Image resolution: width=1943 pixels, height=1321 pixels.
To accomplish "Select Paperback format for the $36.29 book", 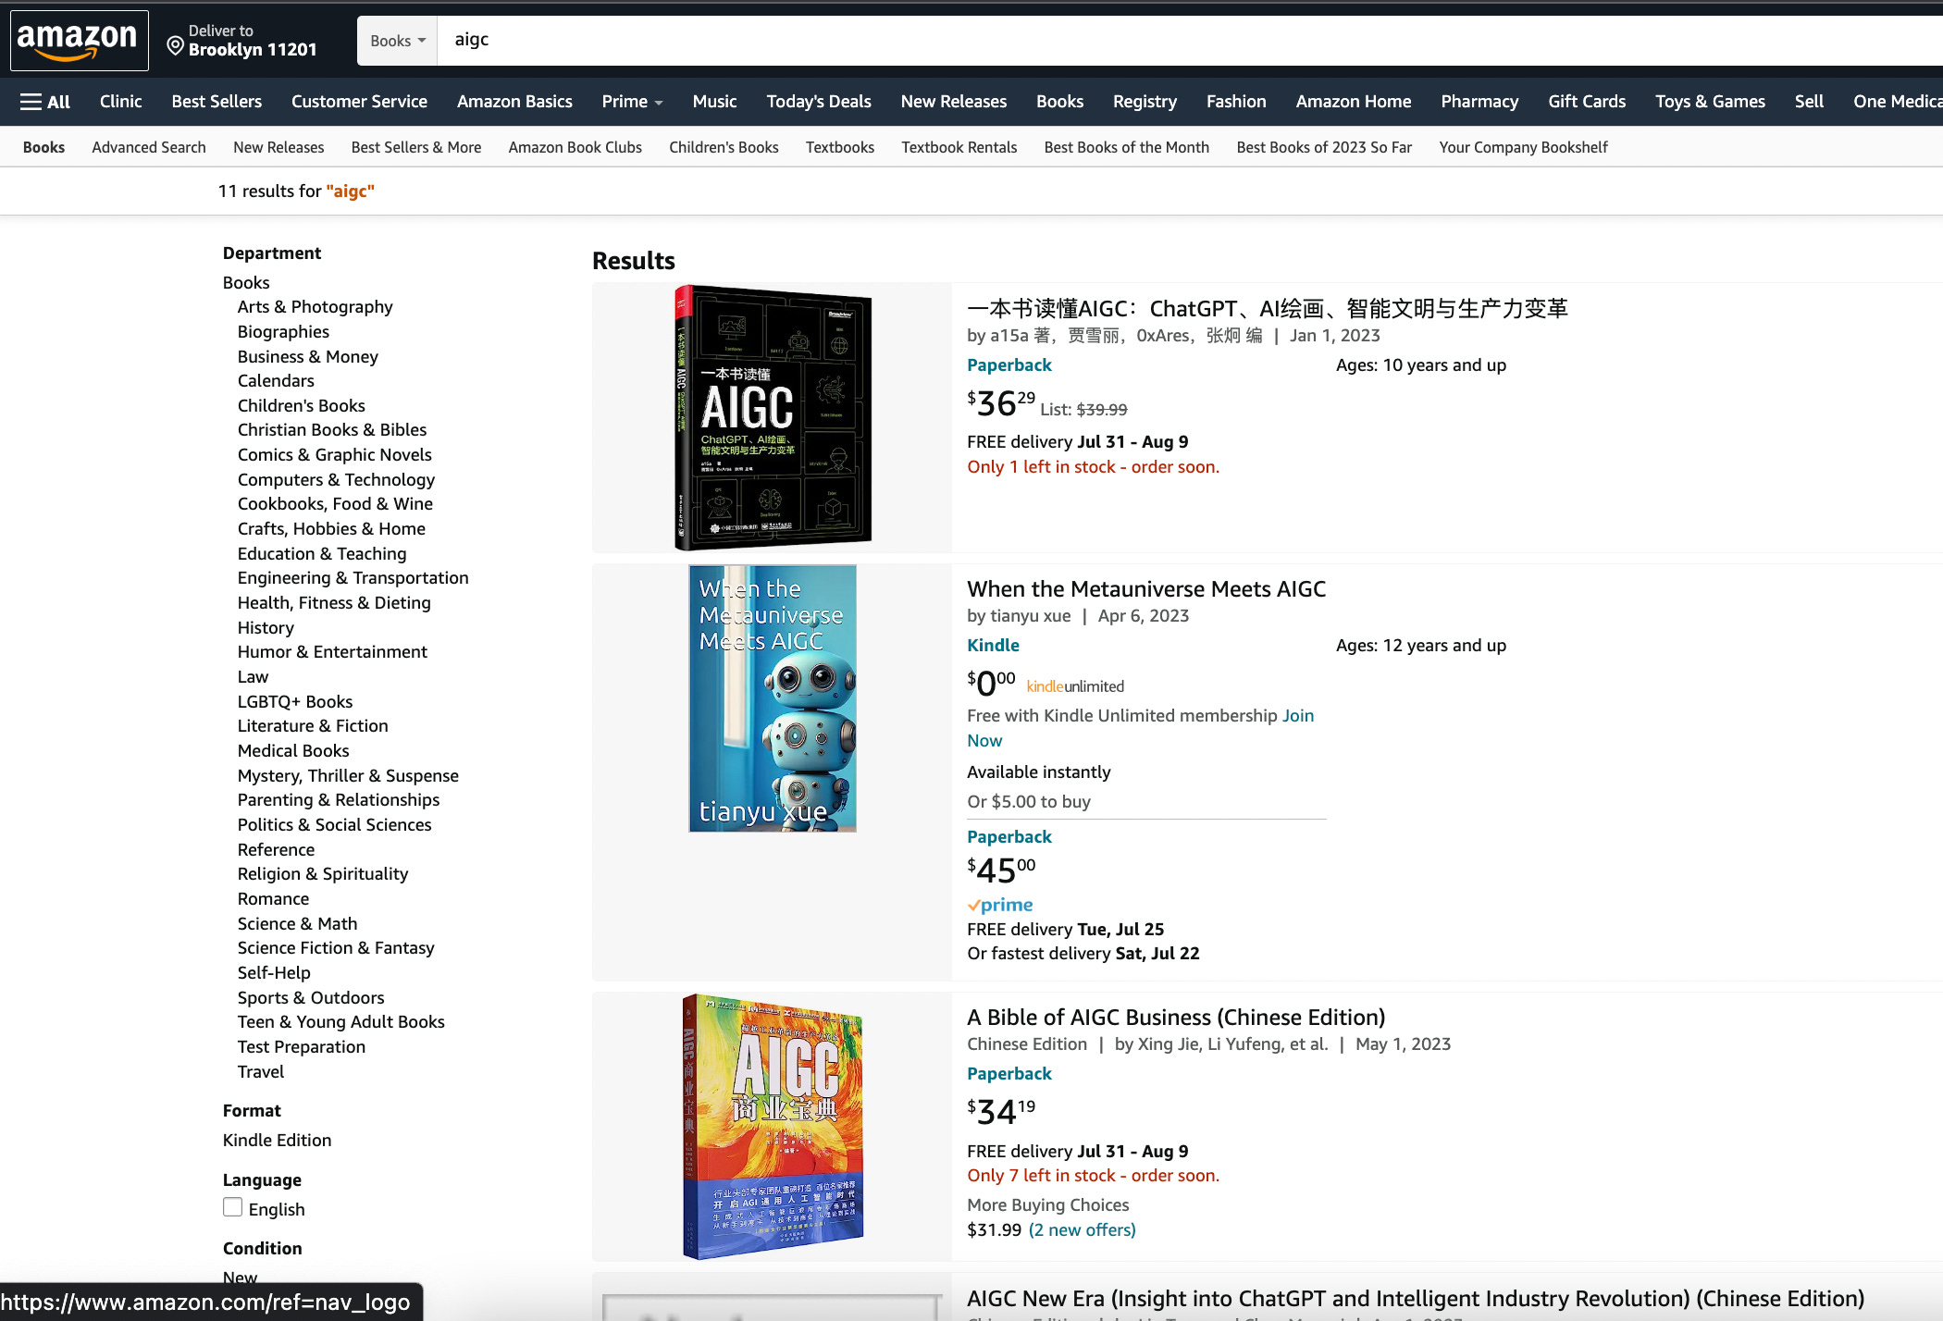I will pyautogui.click(x=1009, y=364).
